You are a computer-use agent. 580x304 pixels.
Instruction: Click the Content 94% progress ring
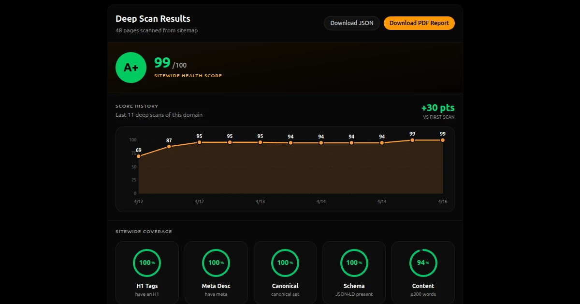(x=423, y=263)
